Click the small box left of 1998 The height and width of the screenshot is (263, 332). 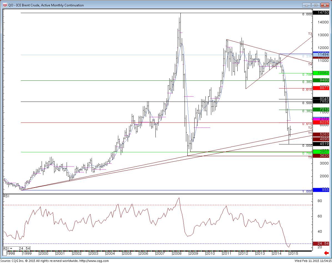click(x=4, y=253)
